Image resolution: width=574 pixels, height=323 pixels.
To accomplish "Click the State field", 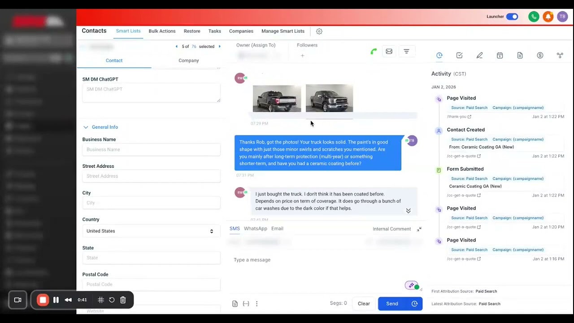I will click(151, 258).
